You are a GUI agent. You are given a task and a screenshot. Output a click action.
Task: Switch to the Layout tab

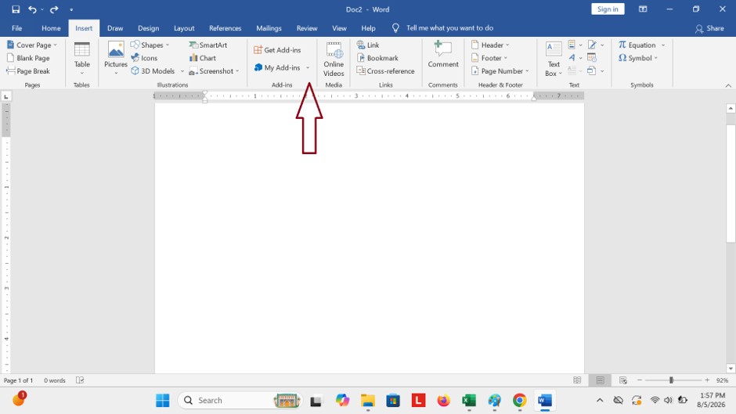click(184, 28)
